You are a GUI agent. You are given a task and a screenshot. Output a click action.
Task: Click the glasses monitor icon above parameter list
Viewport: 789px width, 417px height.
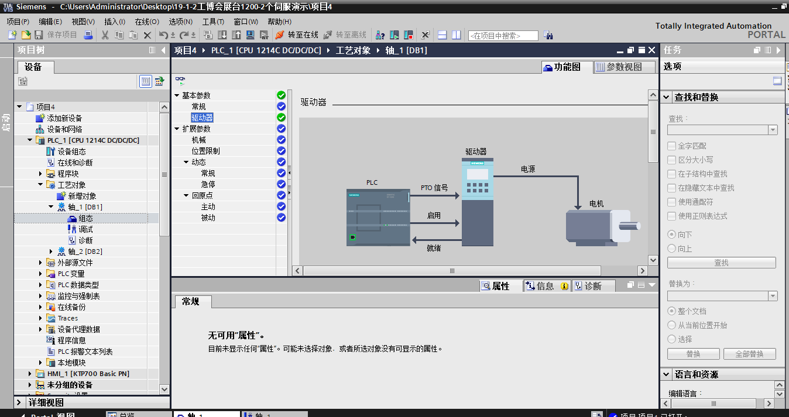coord(180,80)
